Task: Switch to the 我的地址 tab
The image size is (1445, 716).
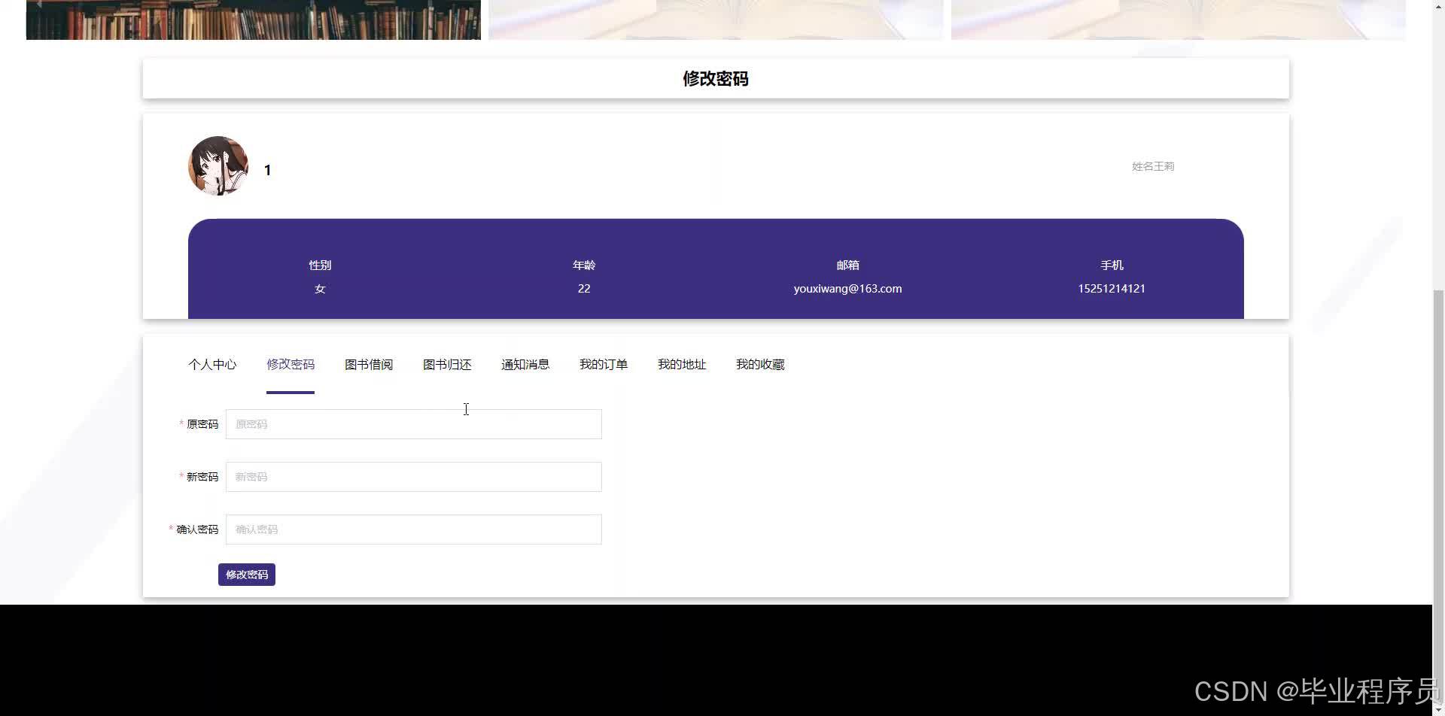Action: tap(682, 365)
